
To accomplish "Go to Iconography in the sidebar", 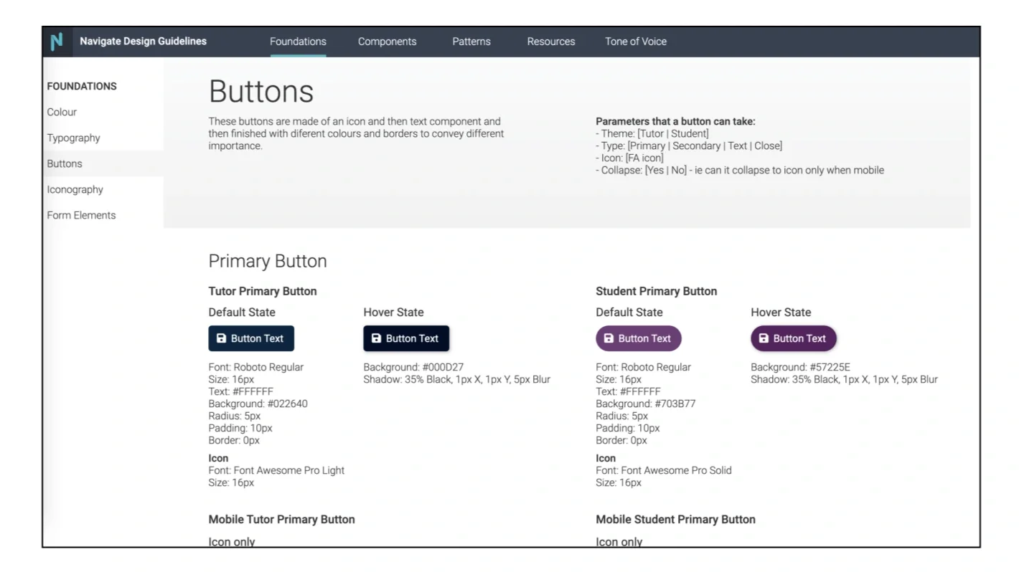I will (x=75, y=189).
